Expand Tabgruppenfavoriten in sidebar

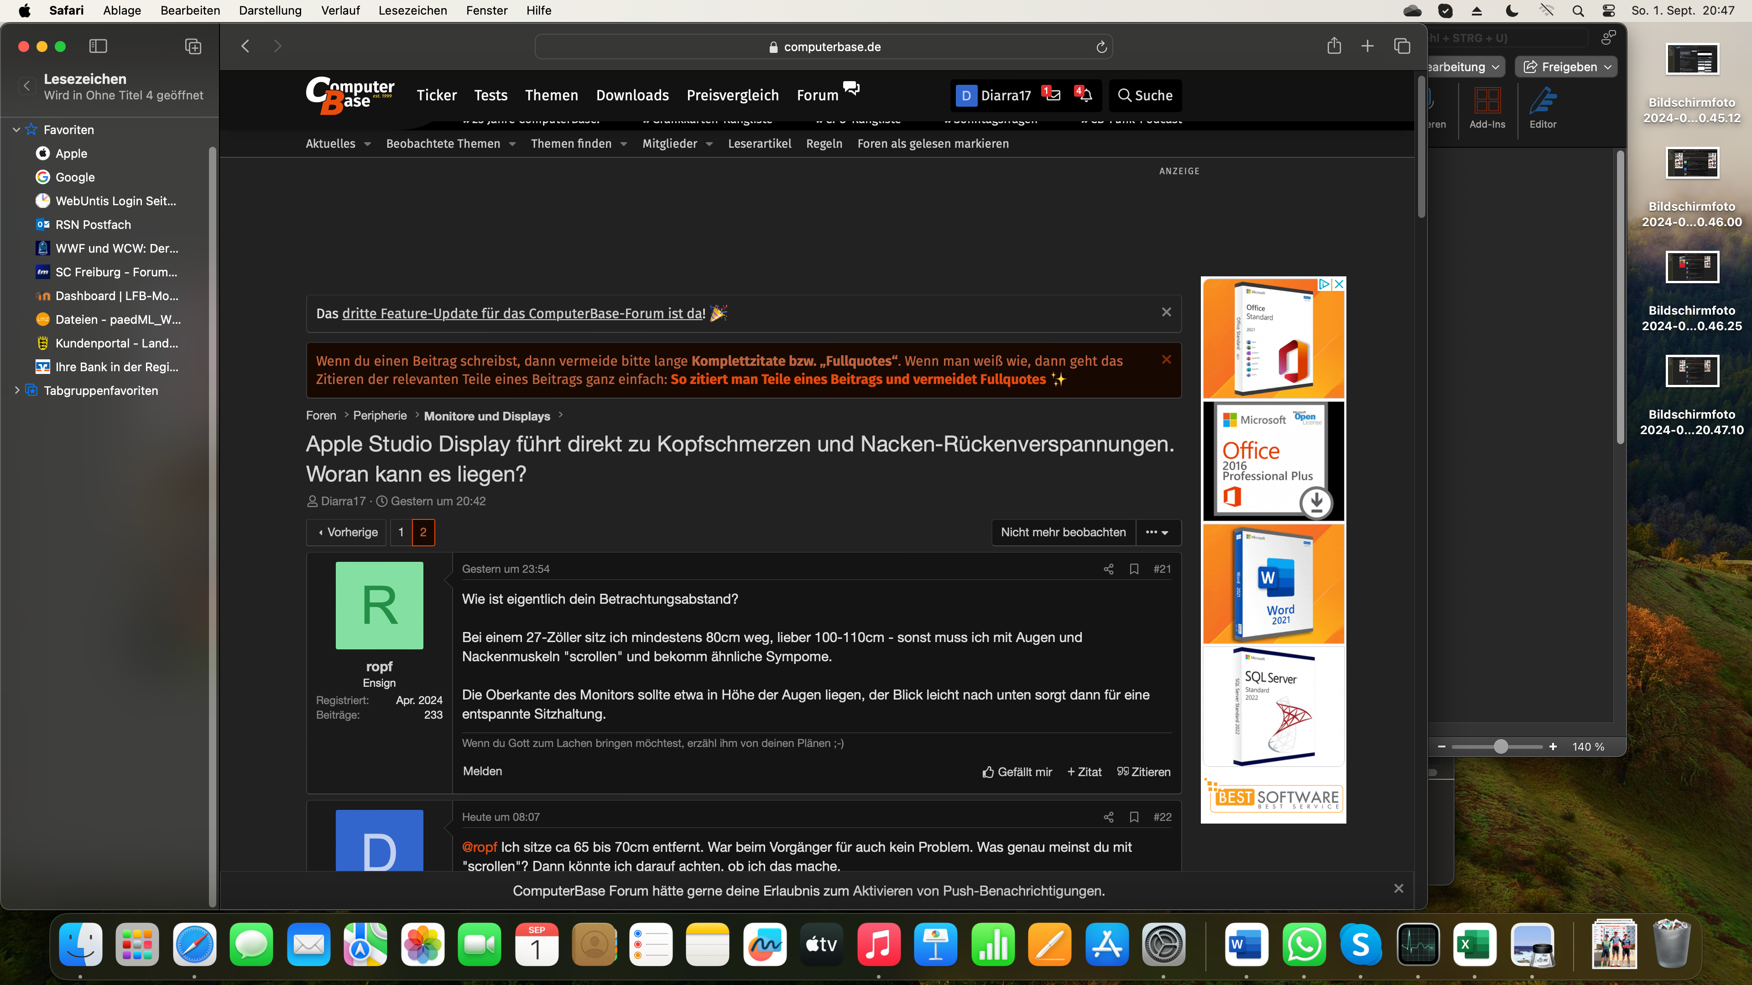click(x=16, y=390)
